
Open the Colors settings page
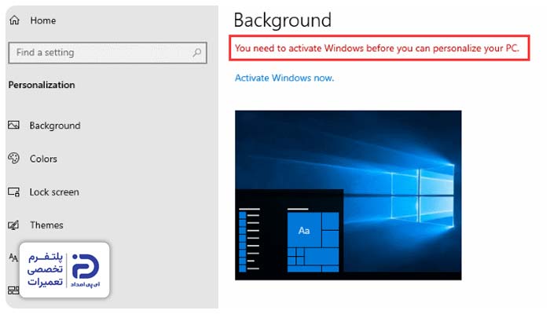(43, 159)
